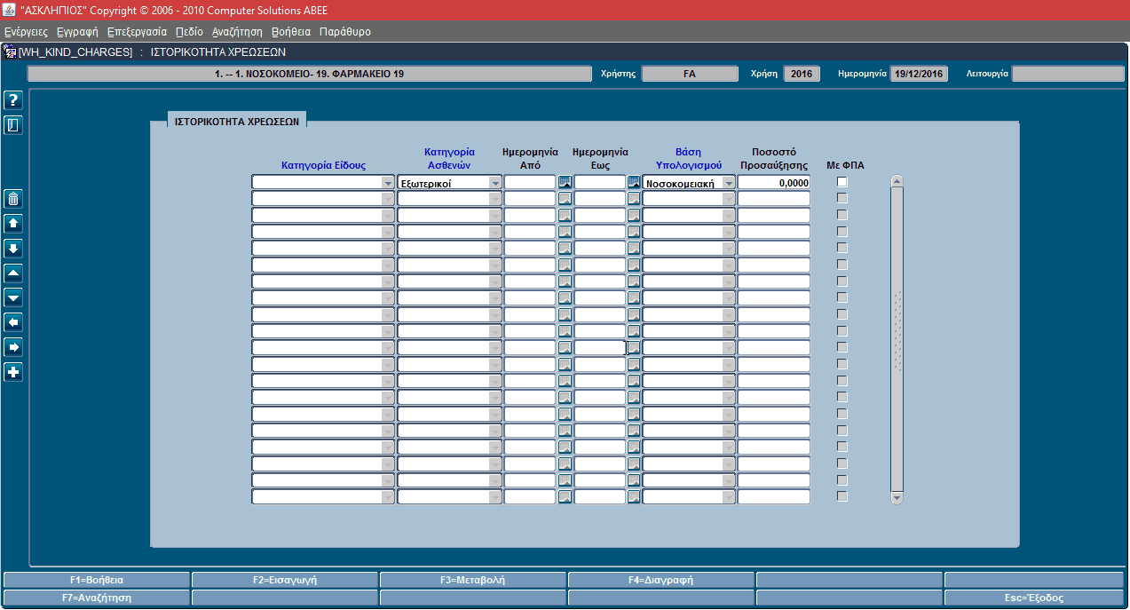Click the Ημερομηνία field showing 19/12/2016
The width and height of the screenshot is (1130, 610).
point(919,74)
